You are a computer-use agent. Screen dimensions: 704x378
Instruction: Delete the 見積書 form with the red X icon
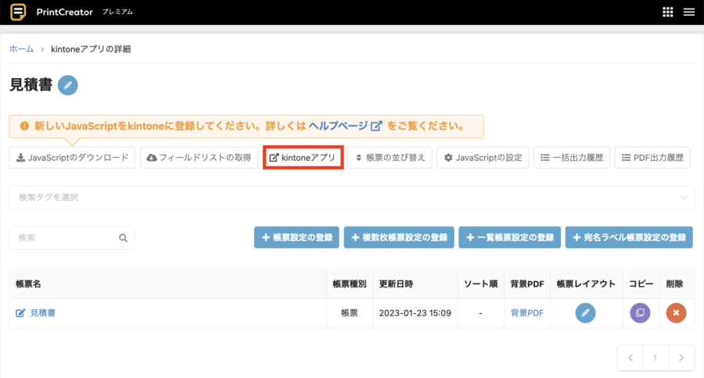point(676,313)
